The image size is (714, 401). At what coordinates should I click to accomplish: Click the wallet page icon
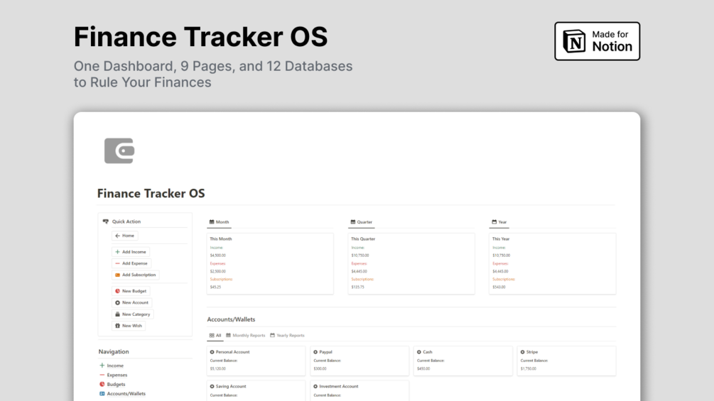click(x=119, y=150)
